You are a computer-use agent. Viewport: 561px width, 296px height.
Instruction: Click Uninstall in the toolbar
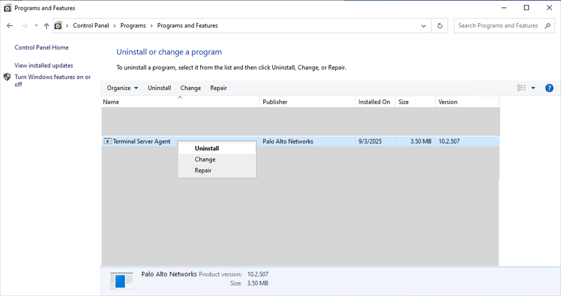coord(159,88)
